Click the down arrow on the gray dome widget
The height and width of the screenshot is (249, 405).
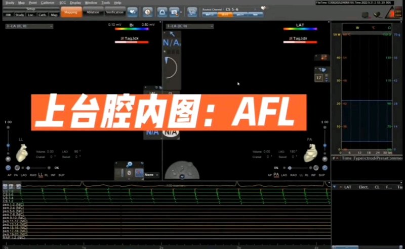point(182,177)
